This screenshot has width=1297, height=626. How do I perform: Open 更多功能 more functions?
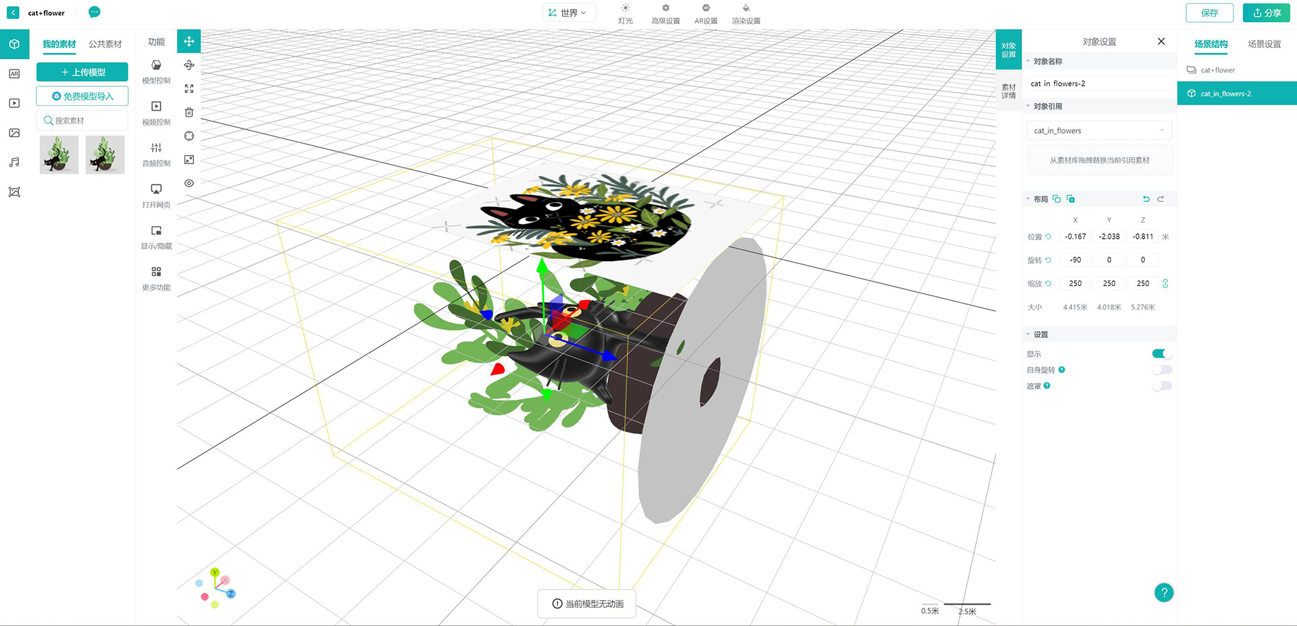[156, 278]
